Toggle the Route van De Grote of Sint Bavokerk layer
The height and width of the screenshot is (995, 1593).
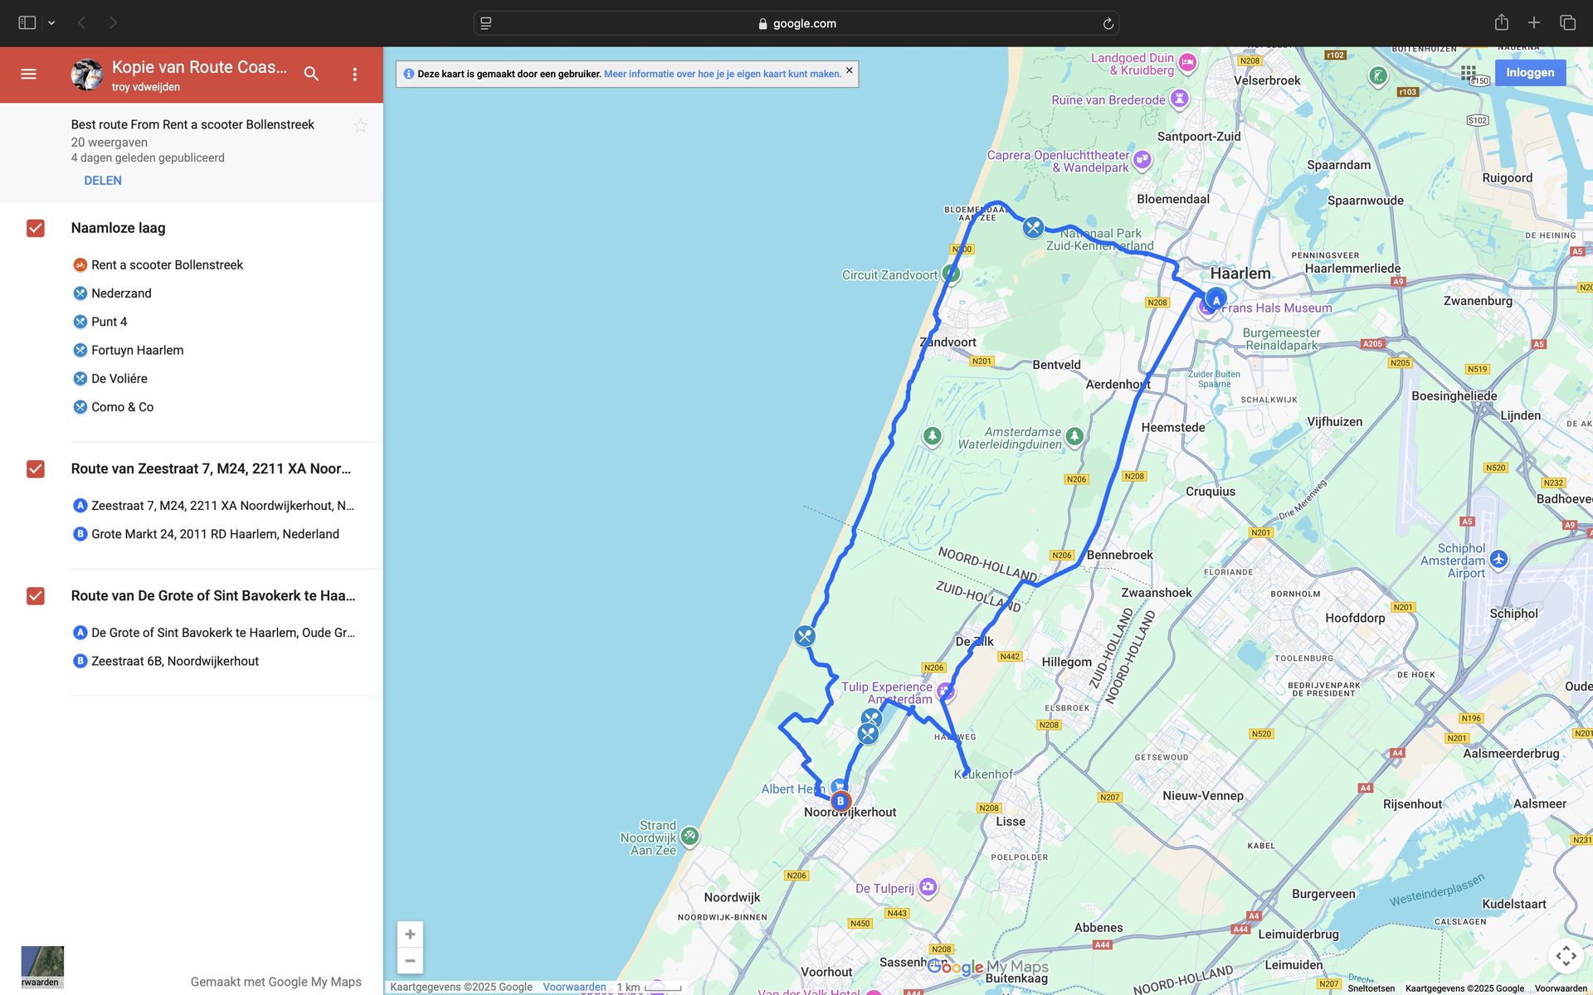pyautogui.click(x=35, y=595)
